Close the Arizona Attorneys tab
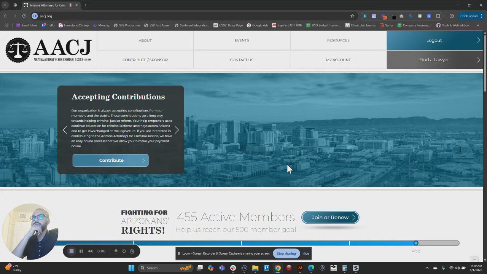This screenshot has height=274, width=487. click(76, 5)
